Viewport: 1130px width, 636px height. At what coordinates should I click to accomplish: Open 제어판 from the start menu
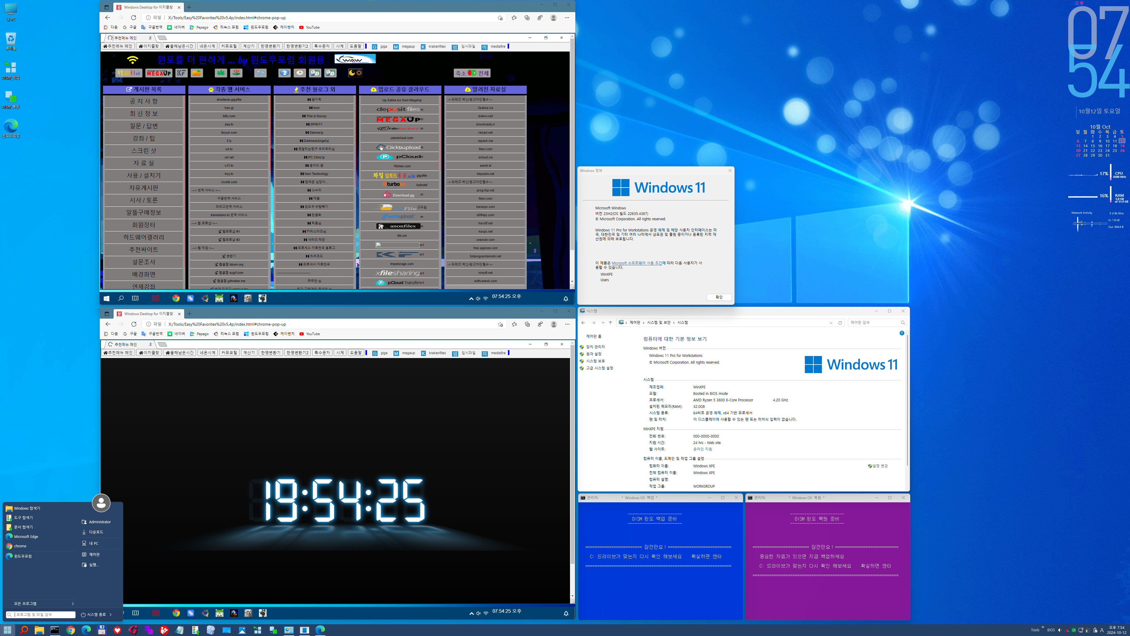tap(94, 554)
